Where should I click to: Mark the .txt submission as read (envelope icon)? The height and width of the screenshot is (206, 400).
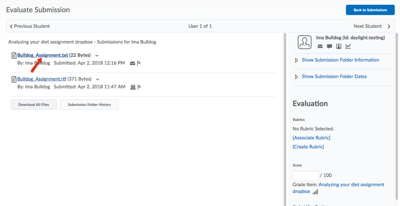[x=132, y=63]
